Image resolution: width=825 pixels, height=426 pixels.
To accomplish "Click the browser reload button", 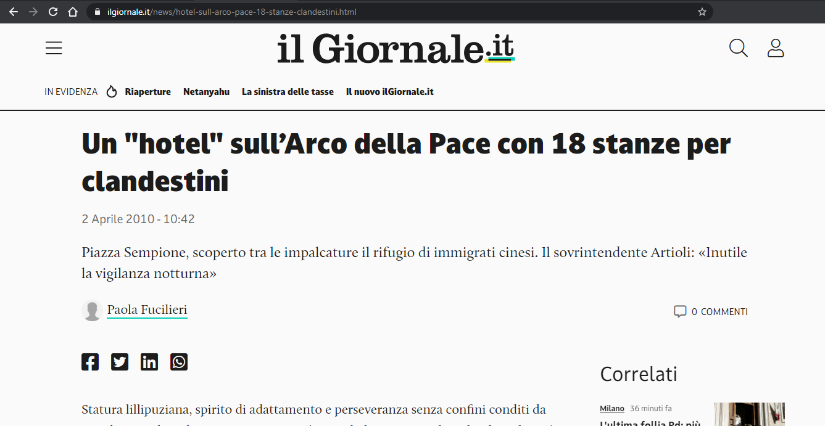I will pos(53,12).
